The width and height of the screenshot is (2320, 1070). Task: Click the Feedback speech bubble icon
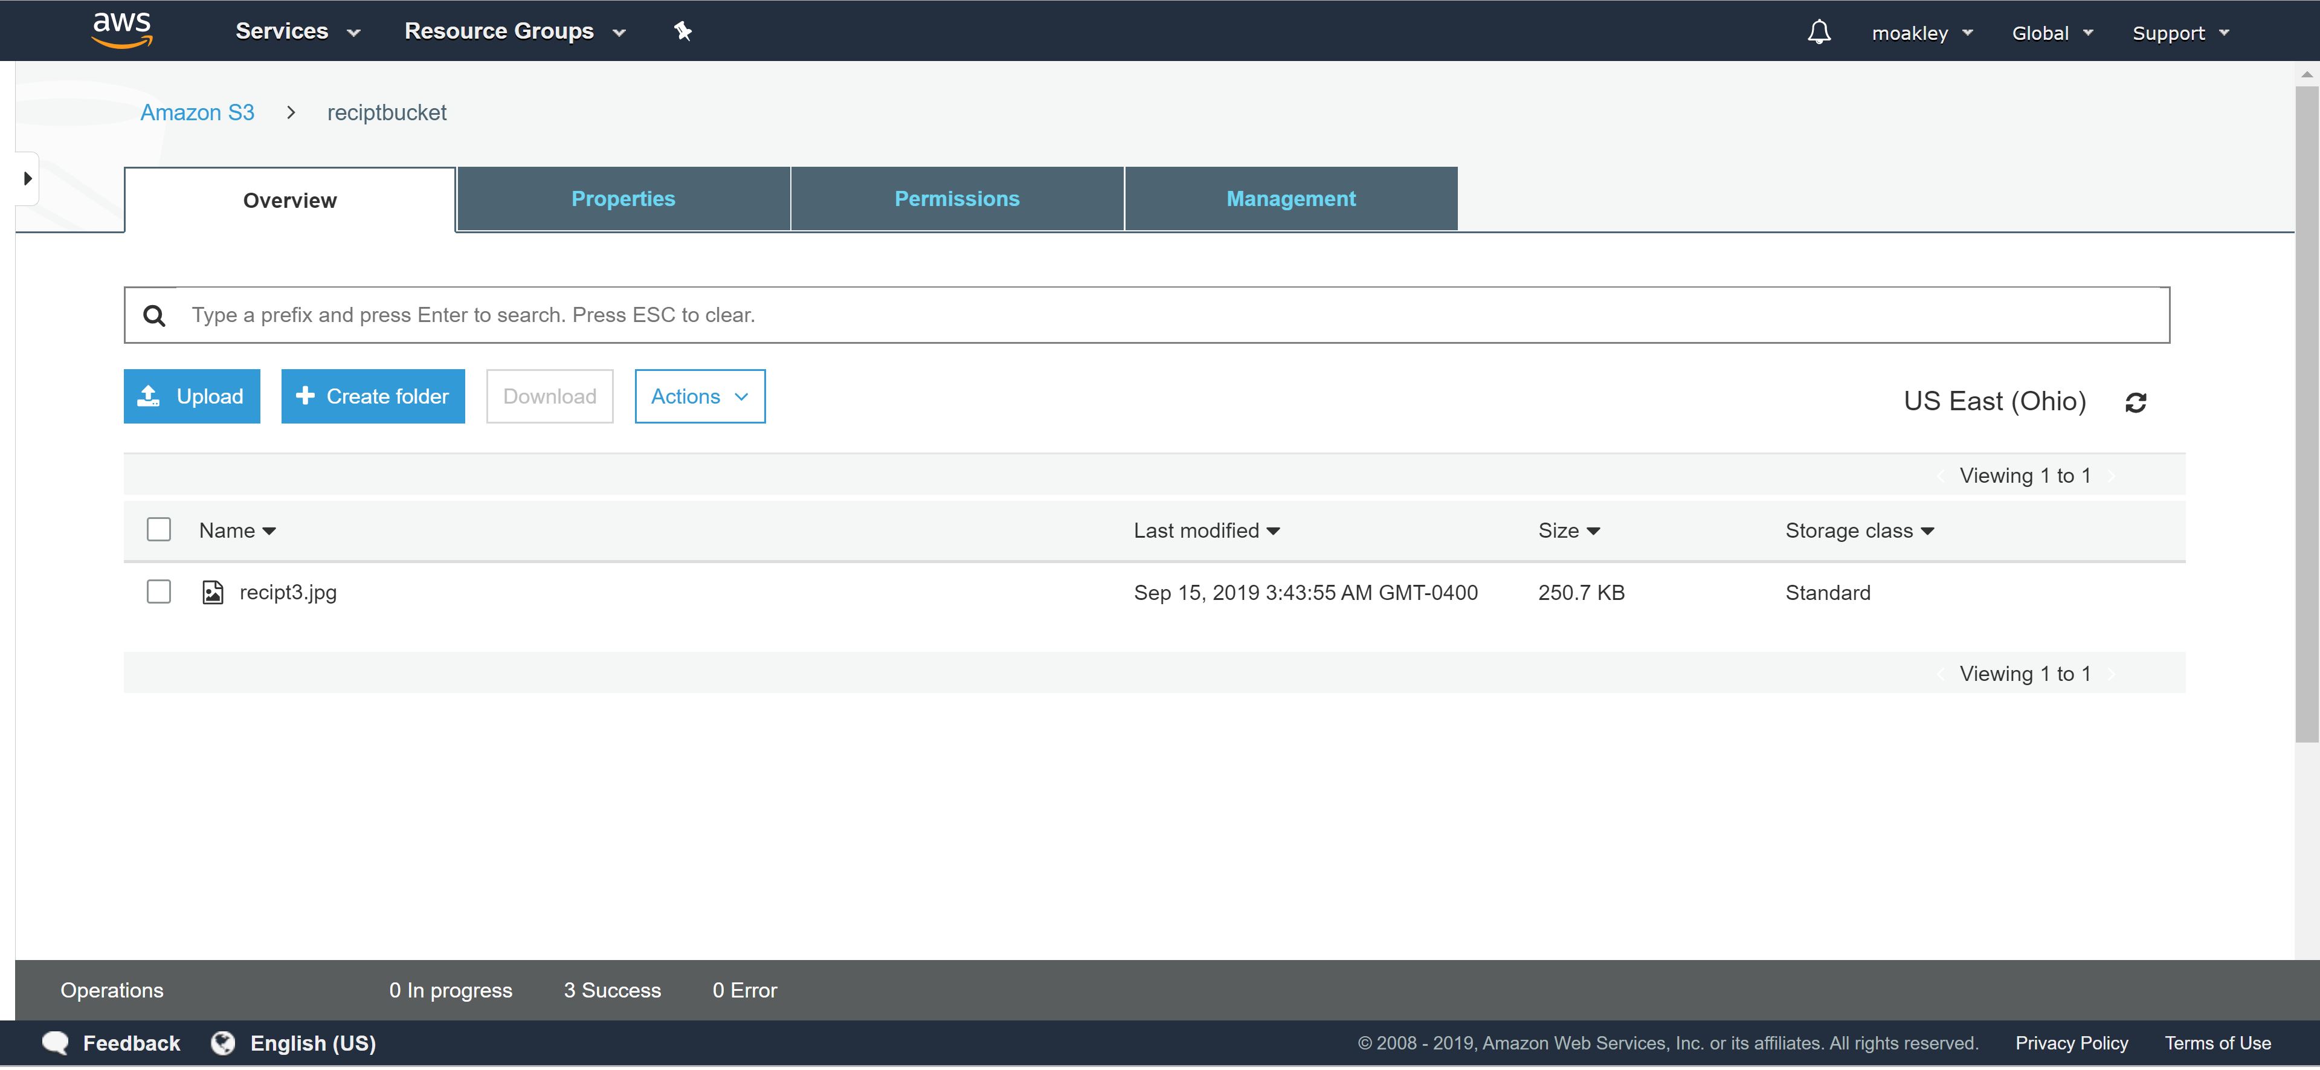tap(56, 1043)
